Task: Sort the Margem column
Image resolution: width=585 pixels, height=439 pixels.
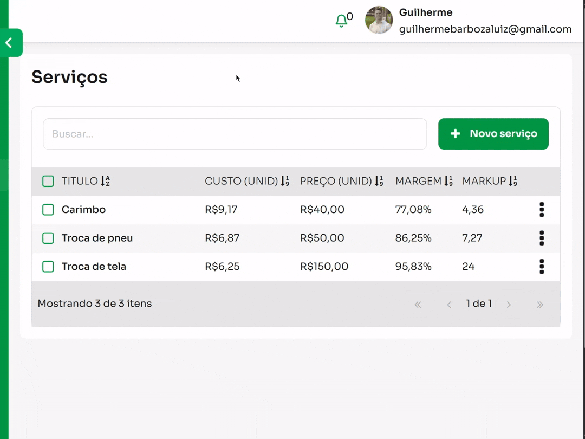Action: (x=448, y=181)
